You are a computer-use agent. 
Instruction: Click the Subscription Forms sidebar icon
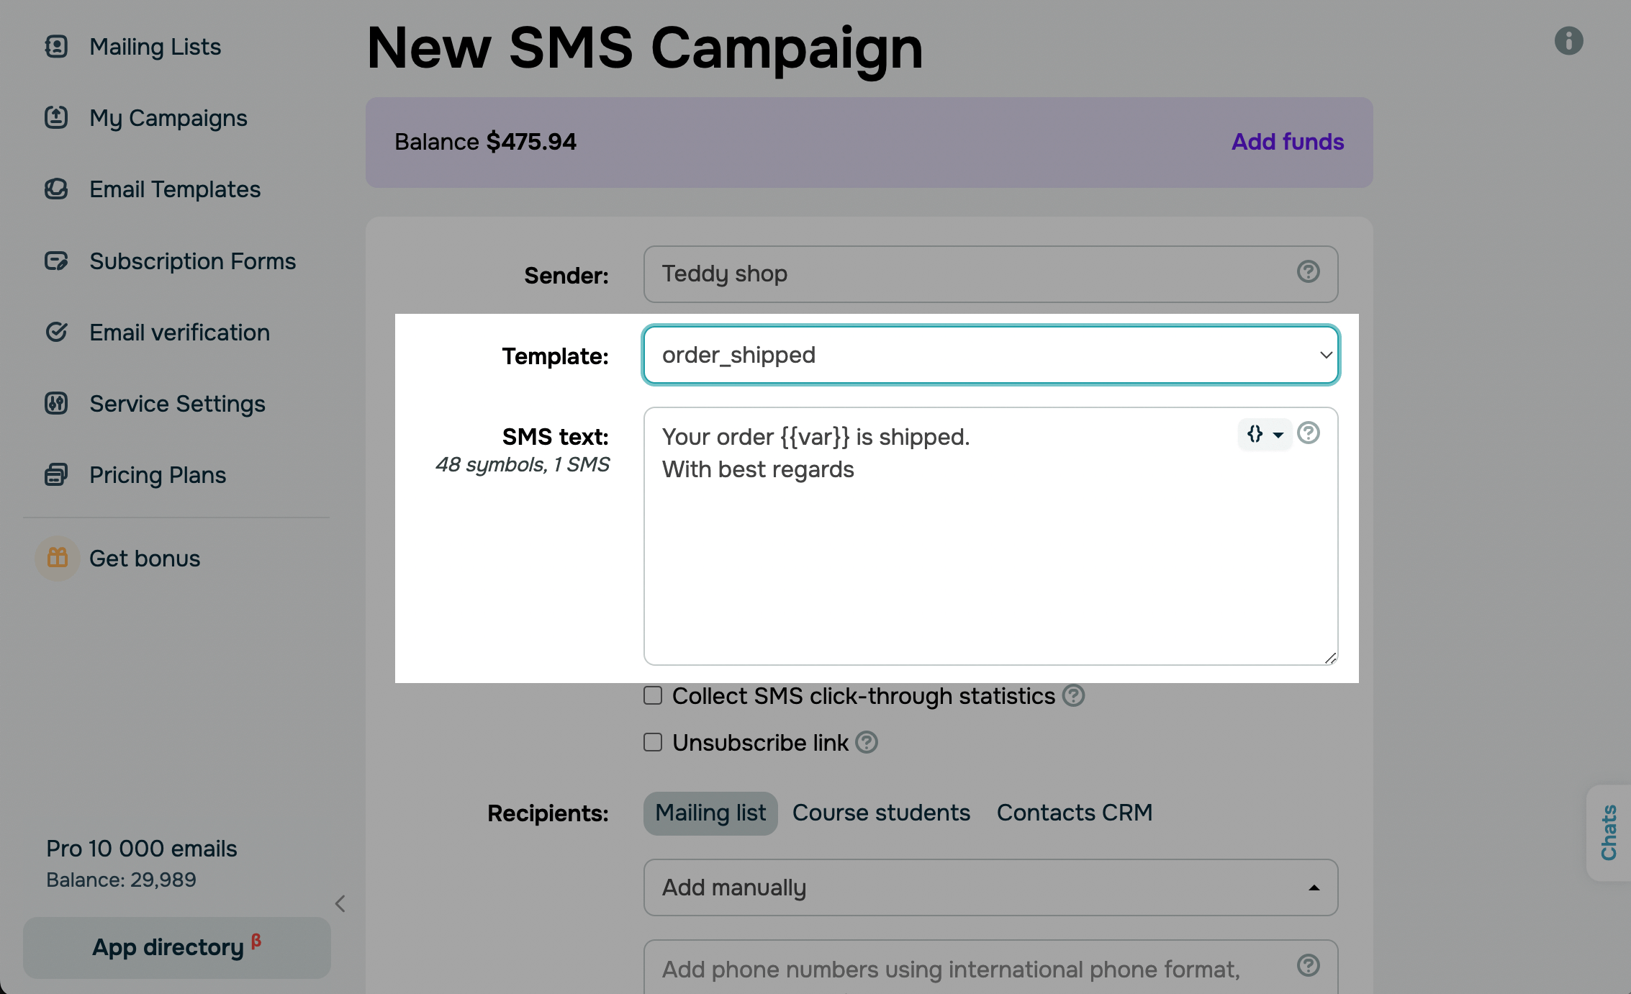click(56, 261)
